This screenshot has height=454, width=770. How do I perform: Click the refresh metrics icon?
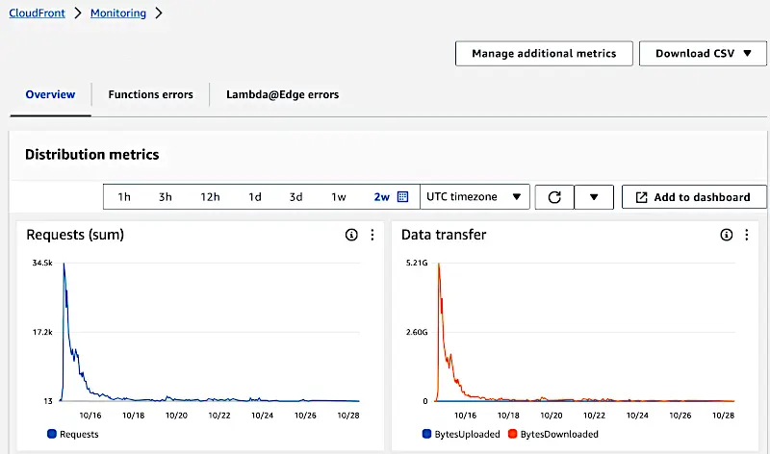[x=554, y=197]
